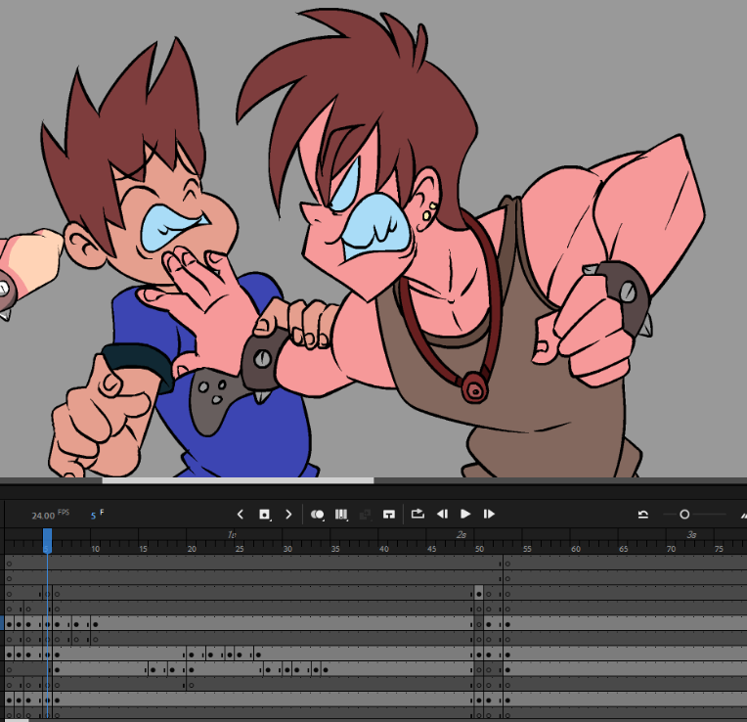Move playhead to frame 20 on ruler

[192, 549]
